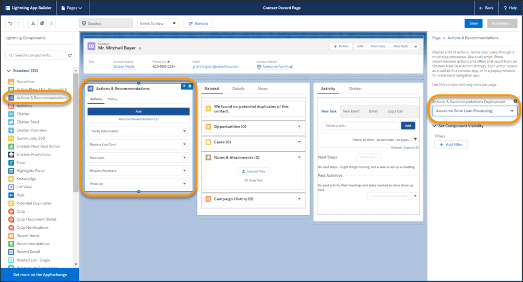Select the Log a Call tab
Viewport: 523px width, 282px height.
point(395,111)
